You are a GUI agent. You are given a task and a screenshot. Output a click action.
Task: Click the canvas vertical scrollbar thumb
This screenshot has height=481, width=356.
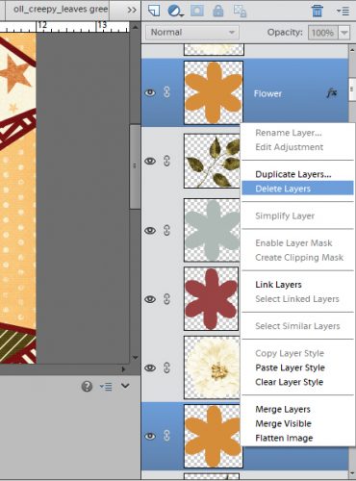click(135, 166)
